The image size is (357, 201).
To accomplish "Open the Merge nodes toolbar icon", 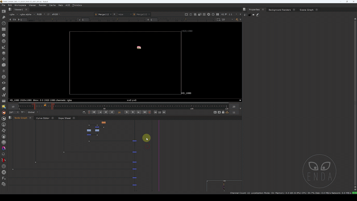I will point(4,53).
